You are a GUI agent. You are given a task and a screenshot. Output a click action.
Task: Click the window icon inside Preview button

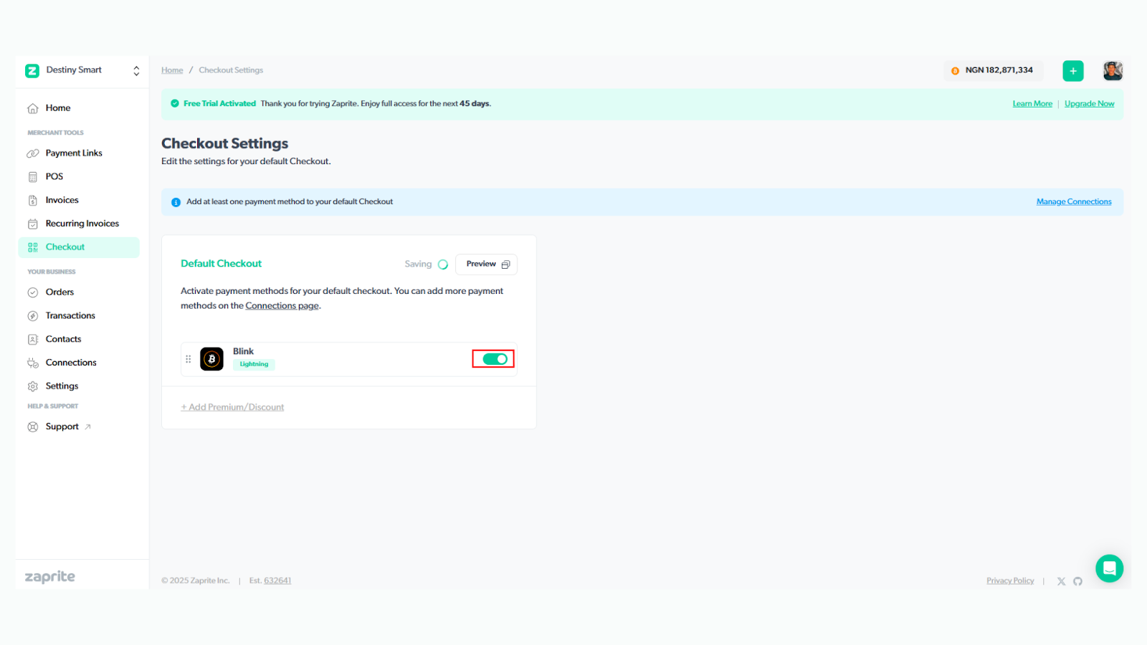(505, 264)
